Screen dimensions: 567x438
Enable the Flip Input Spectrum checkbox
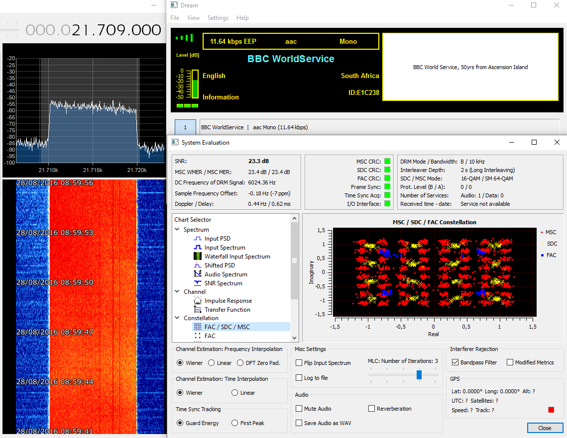pyautogui.click(x=299, y=363)
